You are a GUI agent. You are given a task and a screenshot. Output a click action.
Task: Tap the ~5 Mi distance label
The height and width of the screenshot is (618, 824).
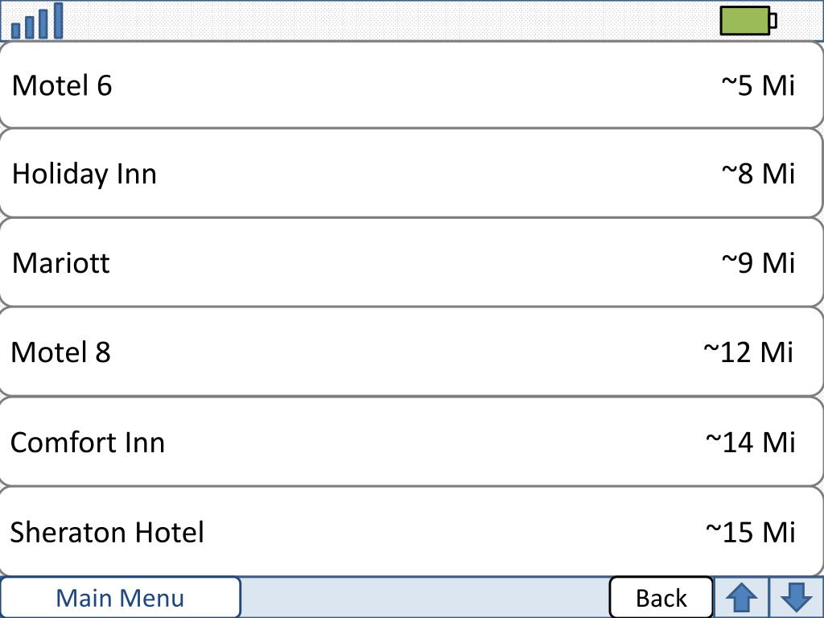point(758,85)
